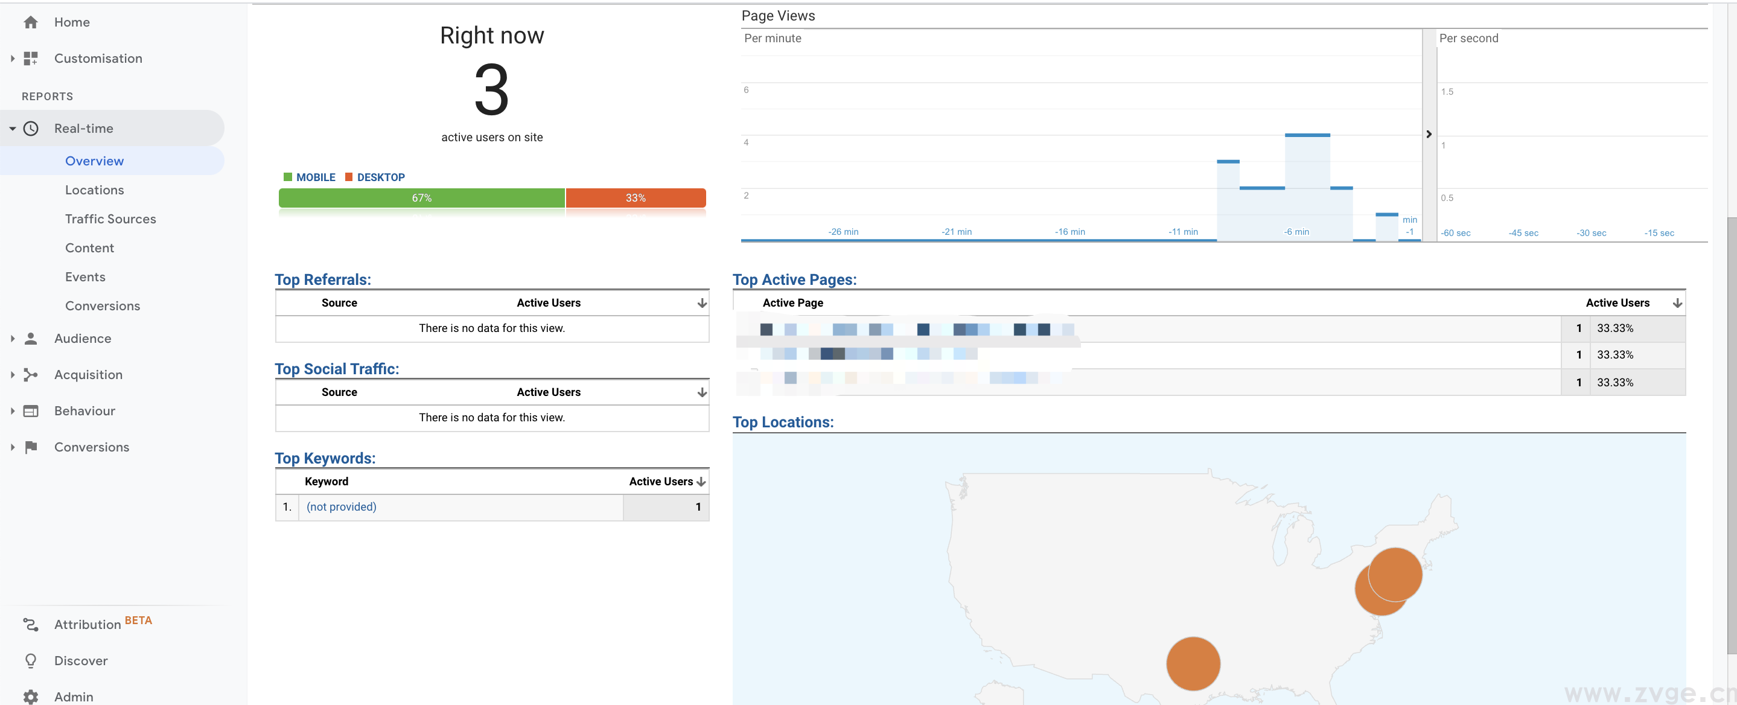Collapse the per-second page views chevron
Image resolution: width=1737 pixels, height=705 pixels.
(1428, 134)
